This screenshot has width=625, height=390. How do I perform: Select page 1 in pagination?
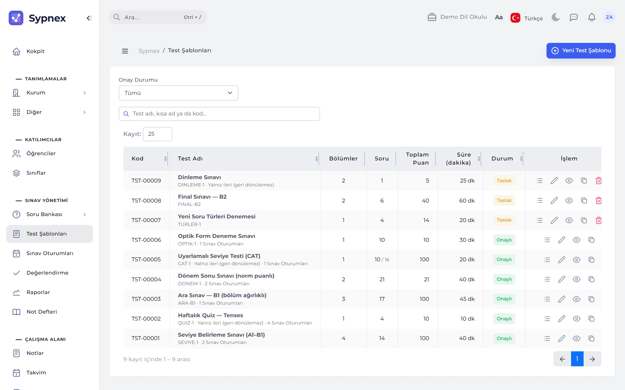click(x=577, y=359)
